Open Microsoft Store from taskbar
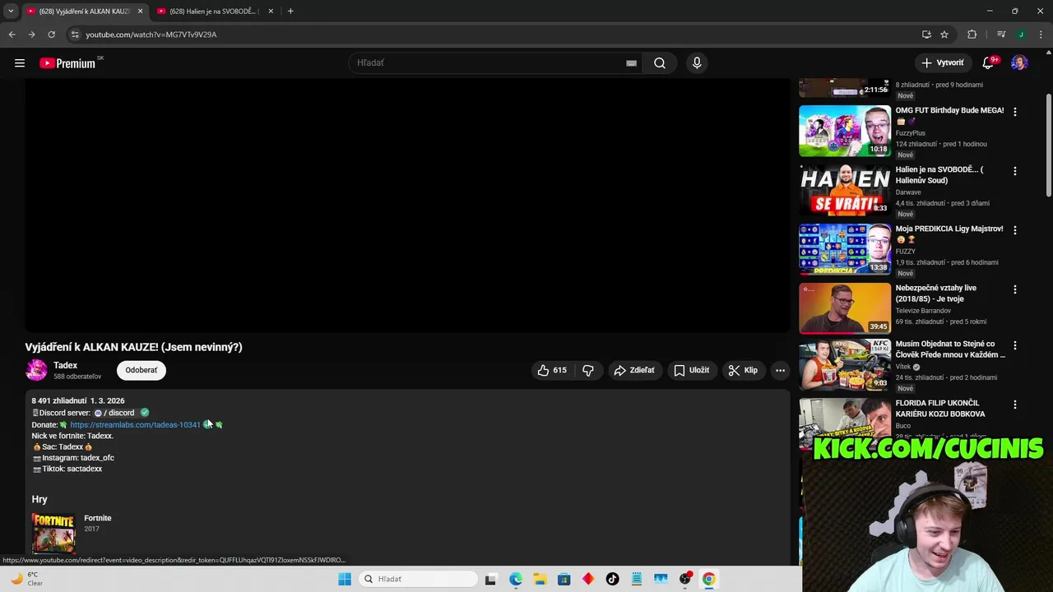Image resolution: width=1053 pixels, height=592 pixels. click(564, 579)
